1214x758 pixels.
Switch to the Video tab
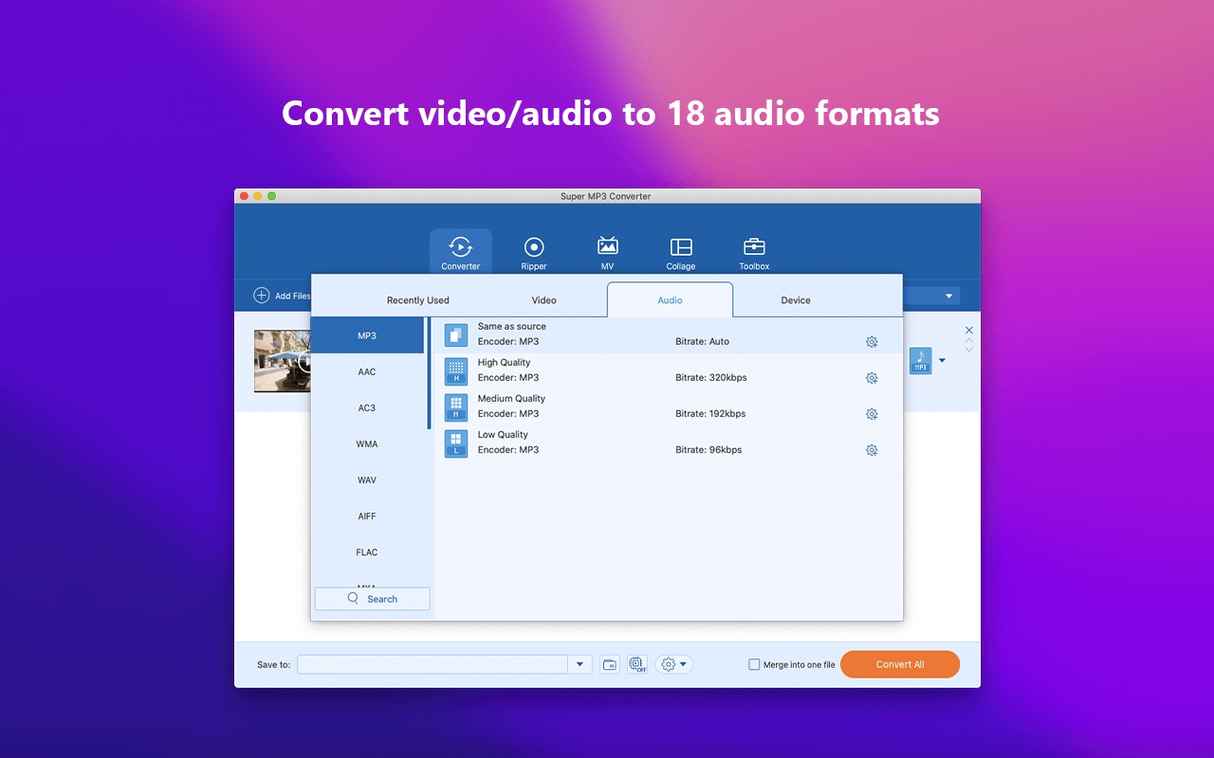544,300
